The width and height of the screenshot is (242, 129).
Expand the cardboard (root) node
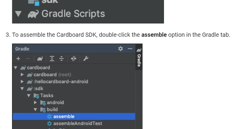22,75
